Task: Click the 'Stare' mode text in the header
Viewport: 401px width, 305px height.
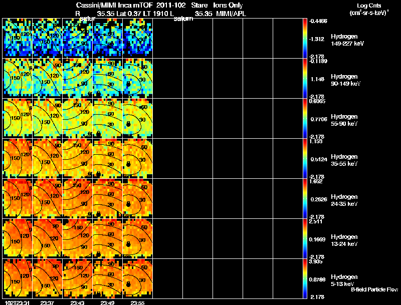Action: pyautogui.click(x=199, y=6)
